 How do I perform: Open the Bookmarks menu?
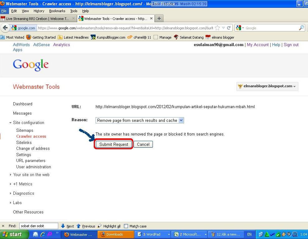pyautogui.click(x=57, y=11)
